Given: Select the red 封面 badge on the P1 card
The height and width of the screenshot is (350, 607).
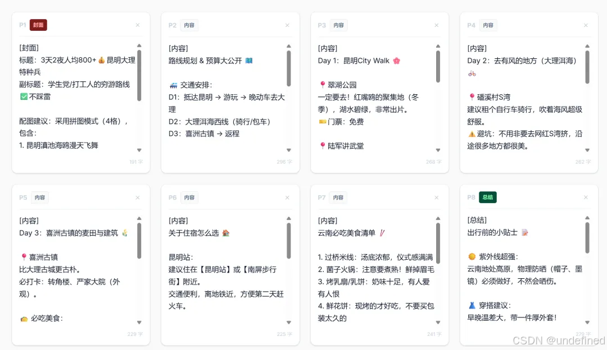Looking at the screenshot, I should tap(39, 25).
